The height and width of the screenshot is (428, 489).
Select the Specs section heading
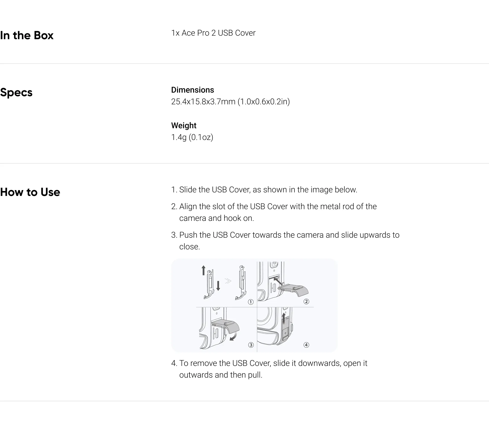pos(16,92)
